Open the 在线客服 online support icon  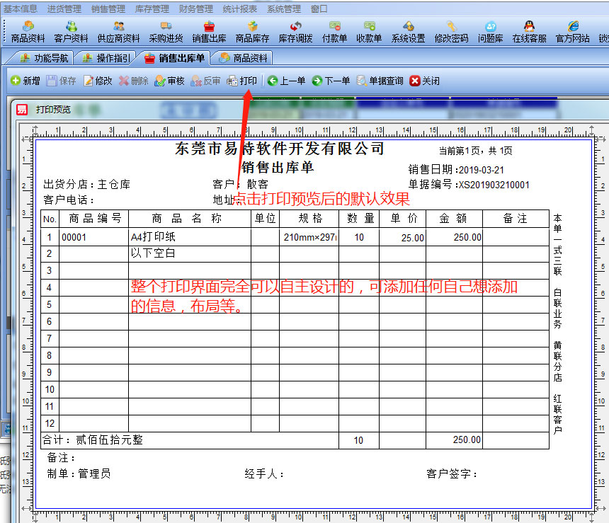point(530,32)
